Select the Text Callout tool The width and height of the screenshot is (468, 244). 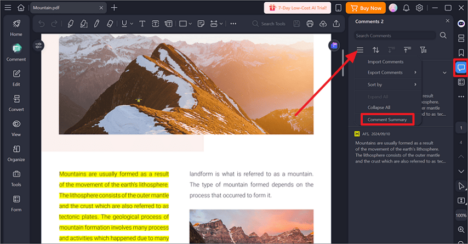(169, 24)
